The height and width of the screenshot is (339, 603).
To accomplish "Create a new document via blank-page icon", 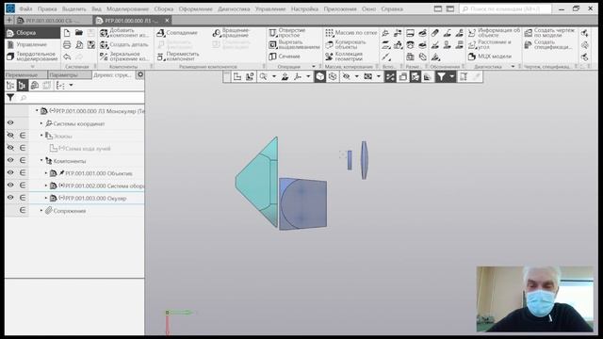I will click(67, 33).
